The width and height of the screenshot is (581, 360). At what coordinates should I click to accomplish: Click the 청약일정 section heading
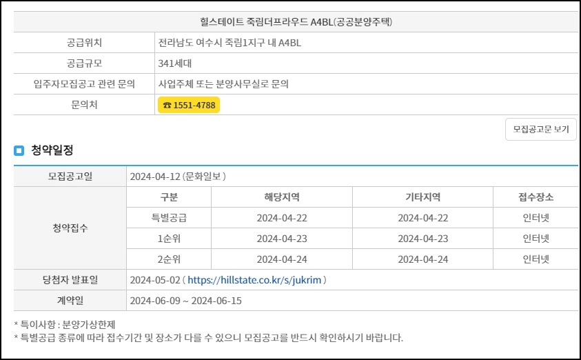(x=52, y=150)
